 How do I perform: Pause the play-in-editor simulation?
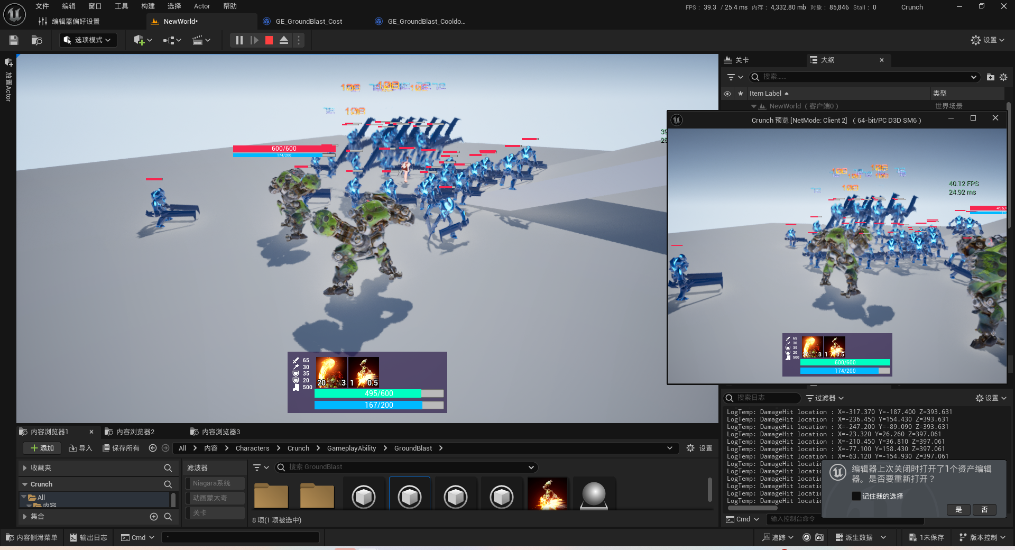(239, 40)
